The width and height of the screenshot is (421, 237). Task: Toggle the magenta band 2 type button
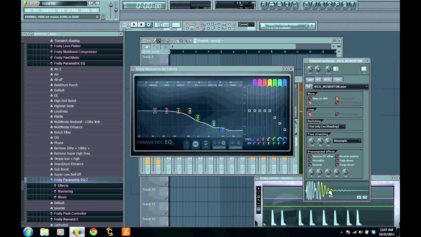(260, 83)
